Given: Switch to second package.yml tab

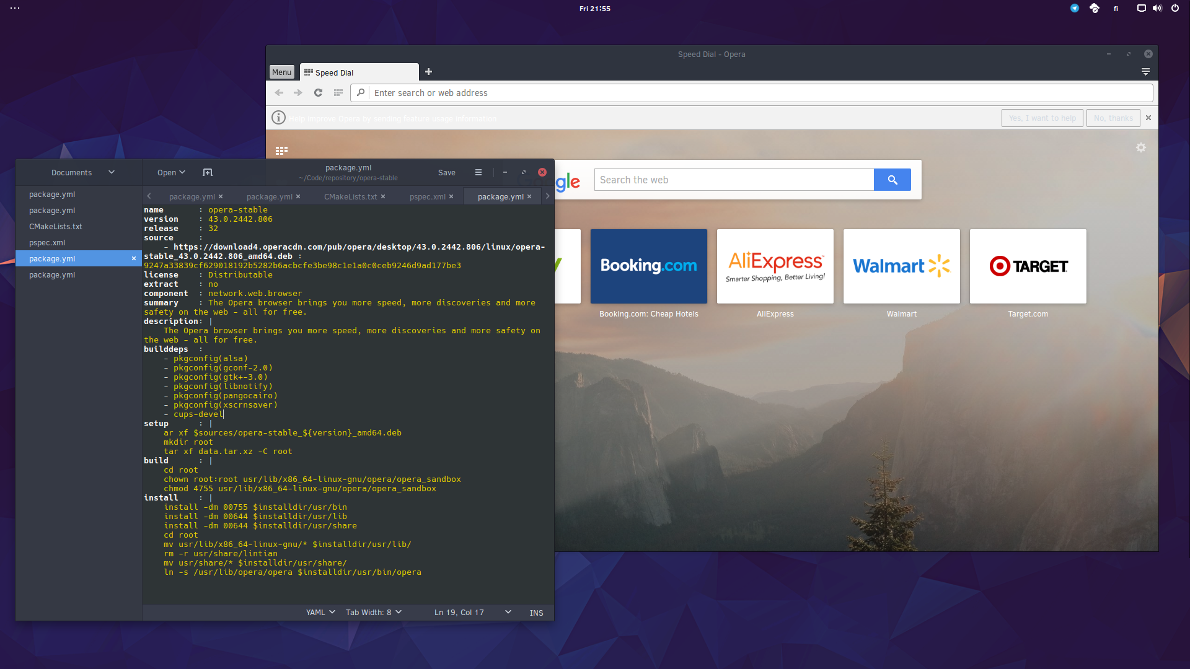Looking at the screenshot, I should tap(270, 196).
